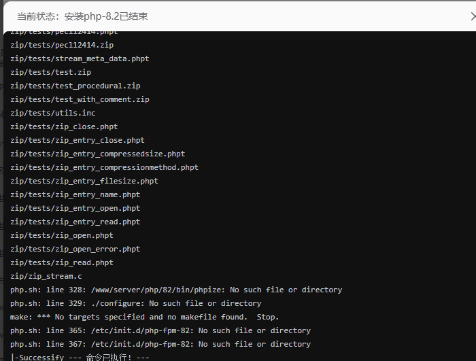Click the make no targets error line
This screenshot has width=476, height=361.
click(144, 317)
